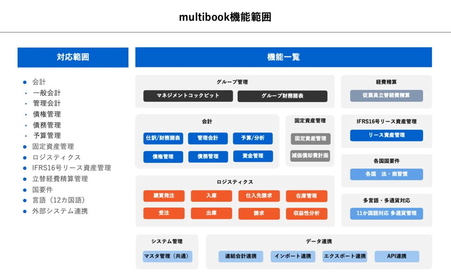The height and width of the screenshot is (275, 451).
Task: Select the グループ財務諸表 box
Action: tap(282, 96)
